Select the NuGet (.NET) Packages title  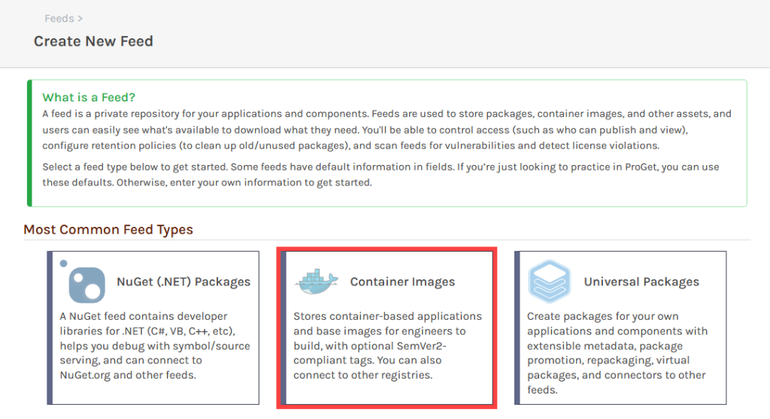click(x=183, y=282)
